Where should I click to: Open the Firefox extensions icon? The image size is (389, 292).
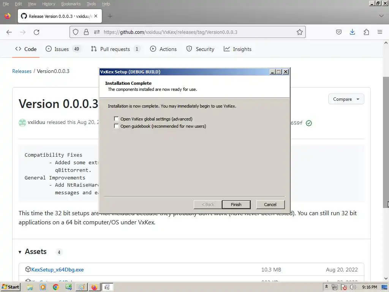click(x=366, y=32)
